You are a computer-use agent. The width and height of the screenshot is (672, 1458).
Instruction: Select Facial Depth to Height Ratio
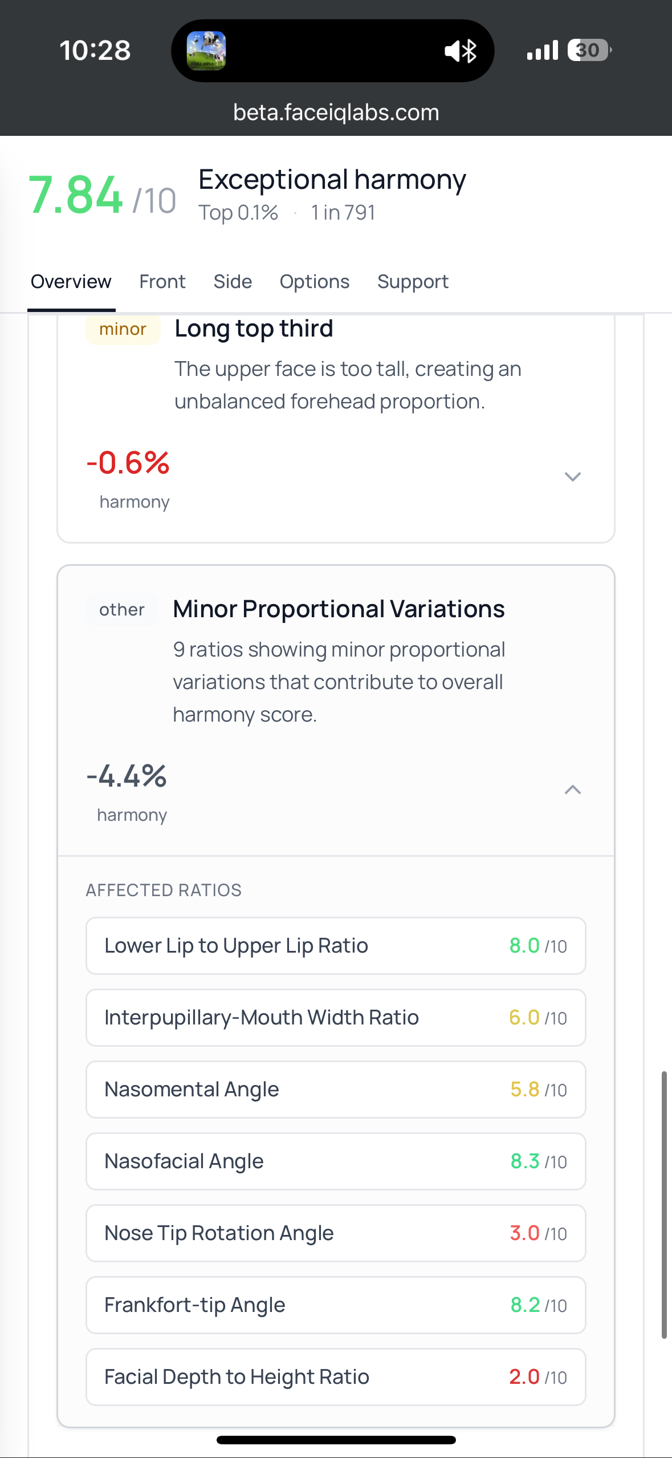336,1377
